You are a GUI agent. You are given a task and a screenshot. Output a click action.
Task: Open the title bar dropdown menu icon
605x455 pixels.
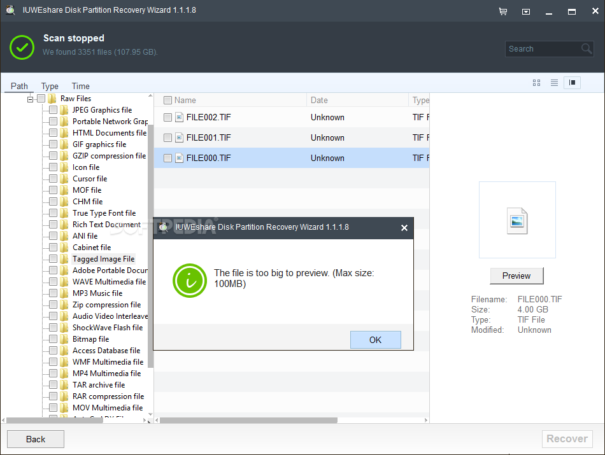tap(526, 12)
